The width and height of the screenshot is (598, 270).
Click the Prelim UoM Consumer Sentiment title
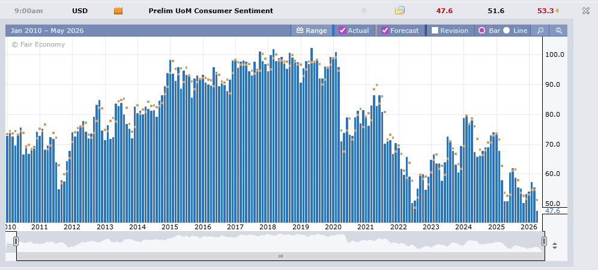pyautogui.click(x=211, y=11)
